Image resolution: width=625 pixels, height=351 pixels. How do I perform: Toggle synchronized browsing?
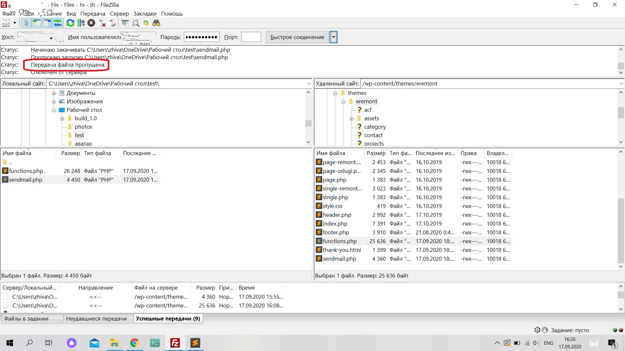(x=146, y=23)
